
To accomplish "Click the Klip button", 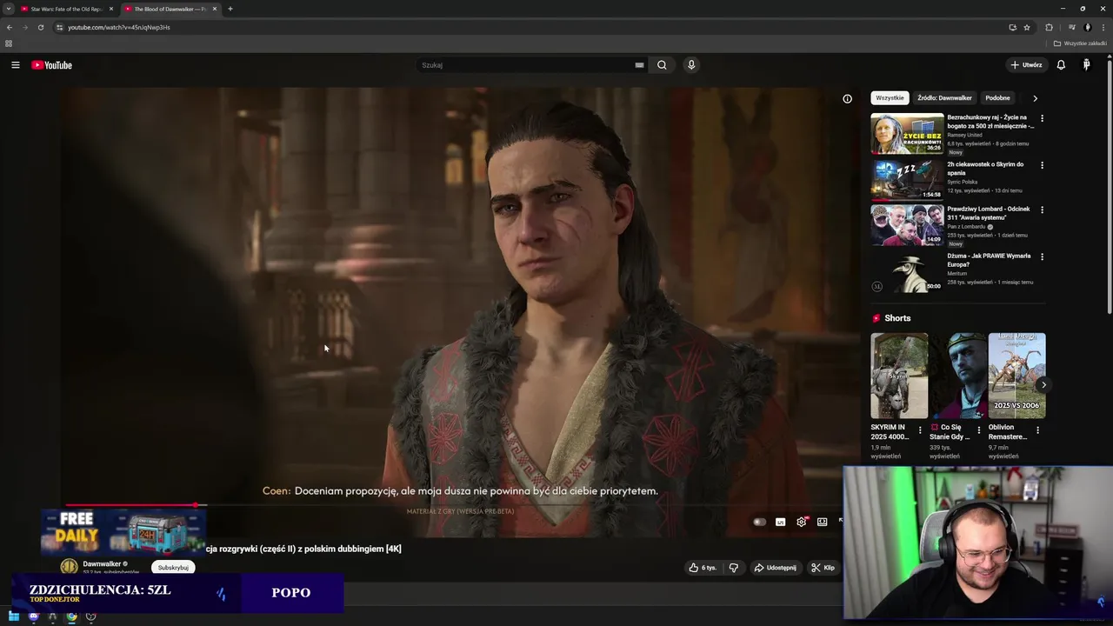I will [x=823, y=568].
